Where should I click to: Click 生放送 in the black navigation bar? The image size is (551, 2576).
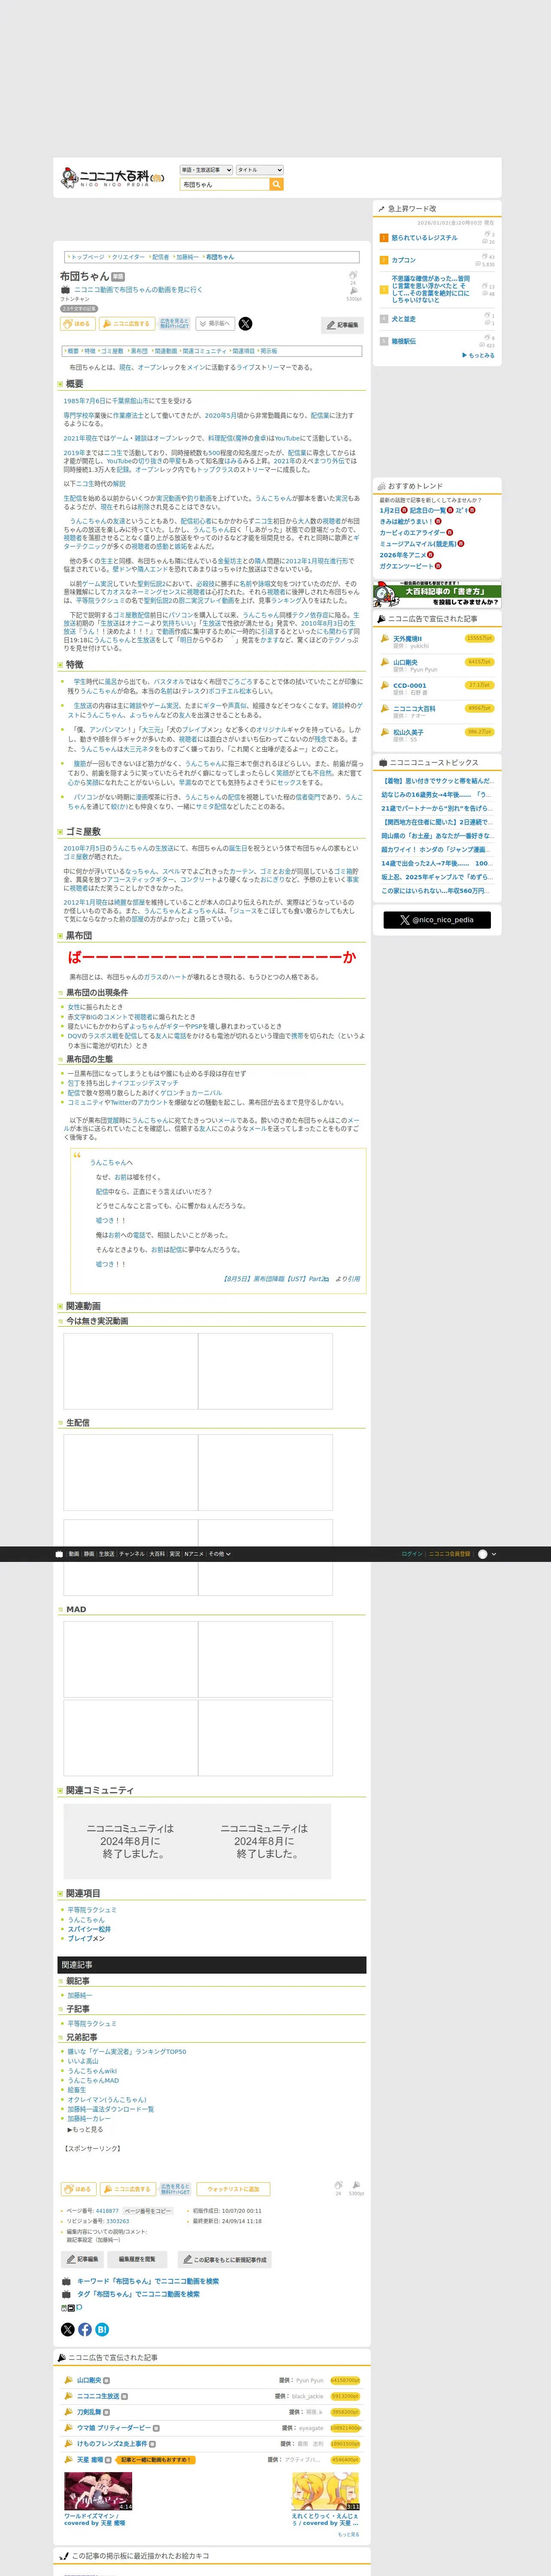(x=106, y=1554)
